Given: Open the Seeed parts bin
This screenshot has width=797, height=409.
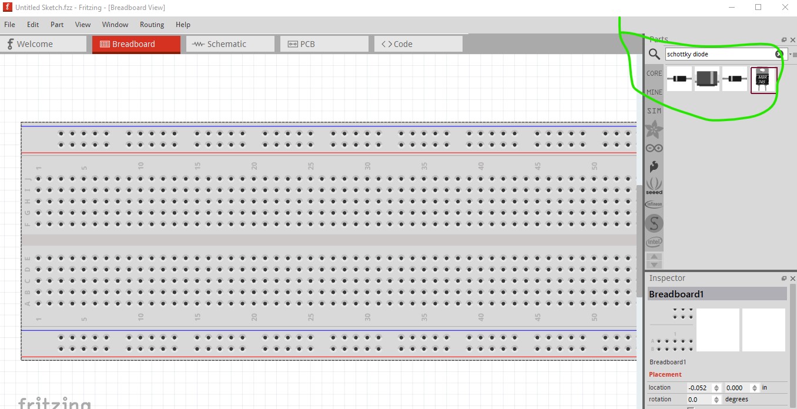Looking at the screenshot, I should point(654,186).
